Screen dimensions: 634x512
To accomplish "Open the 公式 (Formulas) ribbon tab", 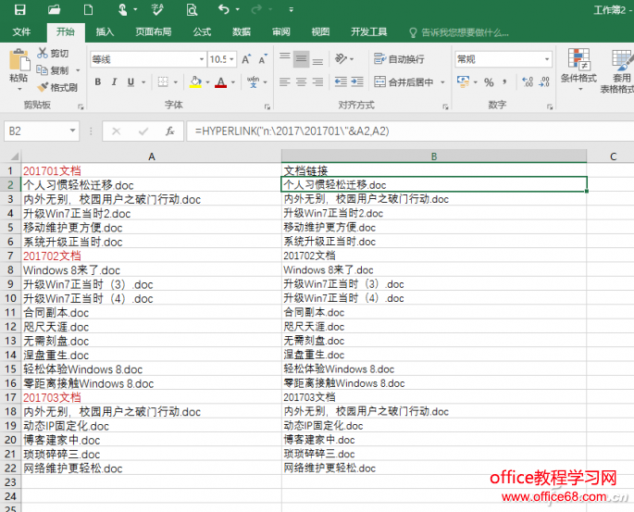I will [202, 31].
